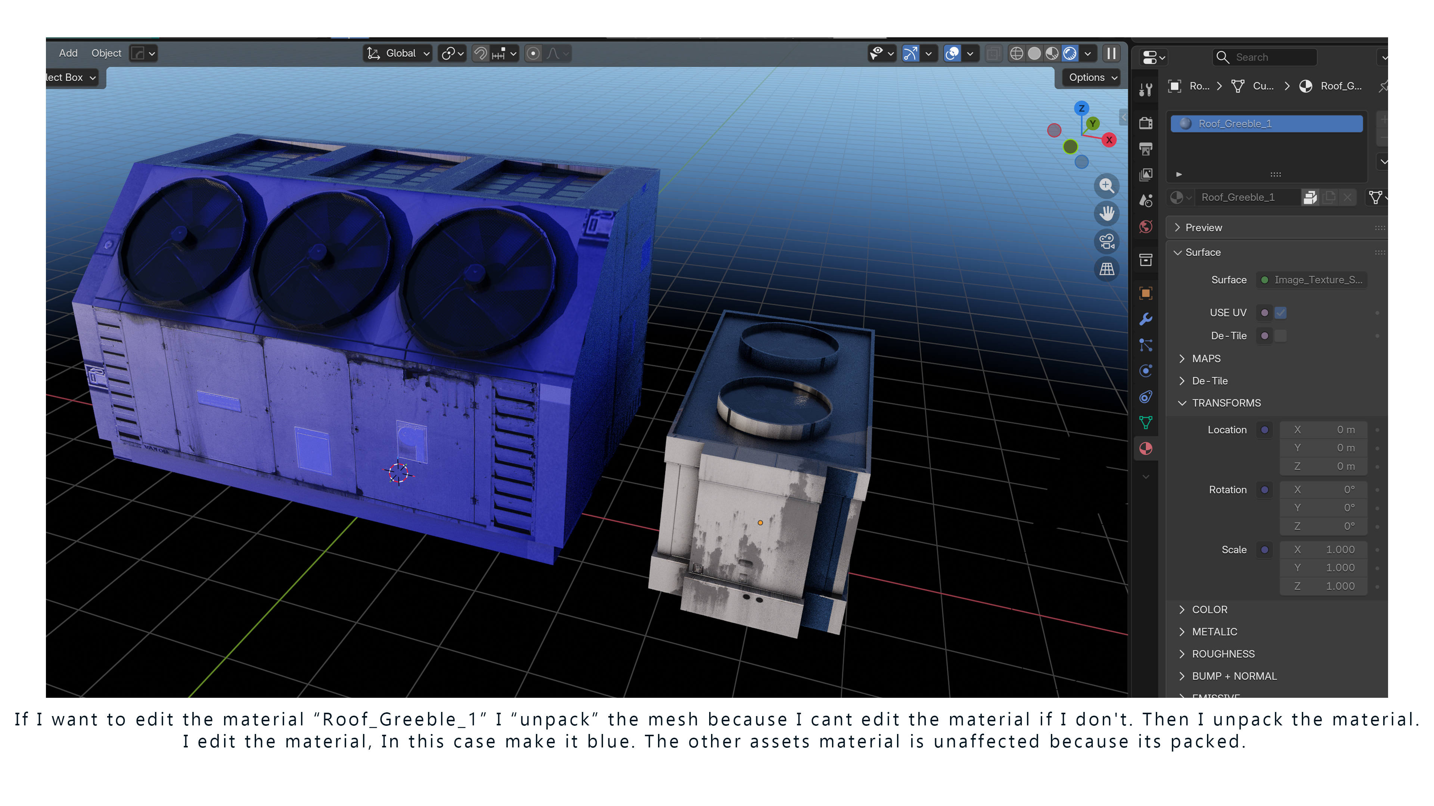Click the pan view hand gizmo
Screen dimensions: 1434x806
pyautogui.click(x=1106, y=213)
